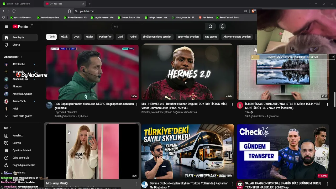Open the browser tab search dropdown
Screen dimensions: 336x189
[309, 4]
